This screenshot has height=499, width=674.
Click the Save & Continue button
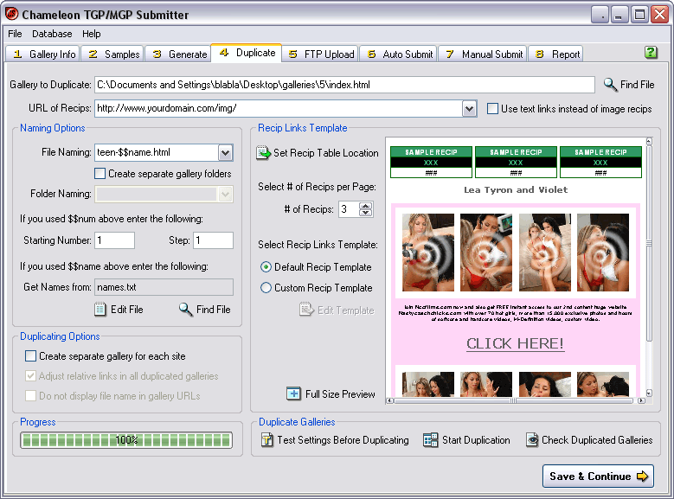coord(598,477)
